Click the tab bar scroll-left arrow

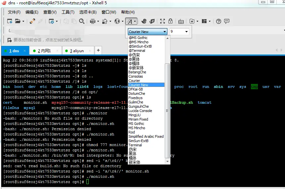coord(276,50)
